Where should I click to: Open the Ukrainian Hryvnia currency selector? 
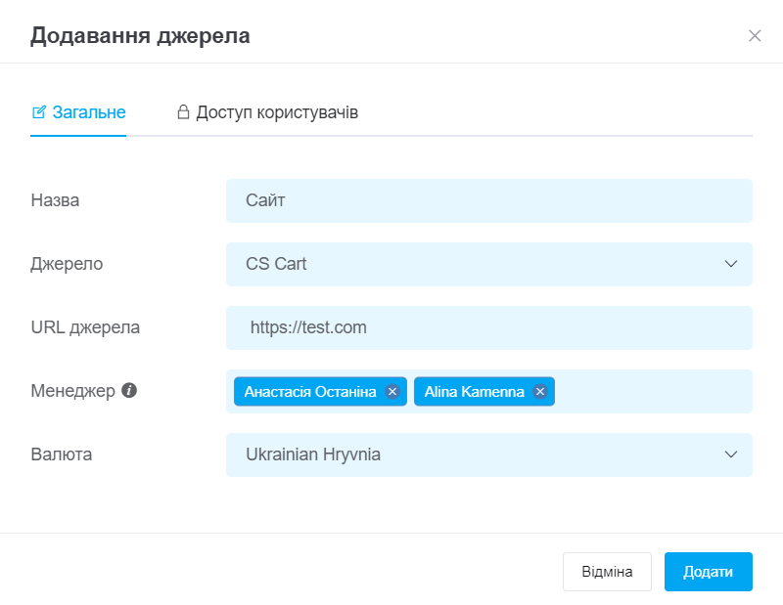[x=488, y=454]
